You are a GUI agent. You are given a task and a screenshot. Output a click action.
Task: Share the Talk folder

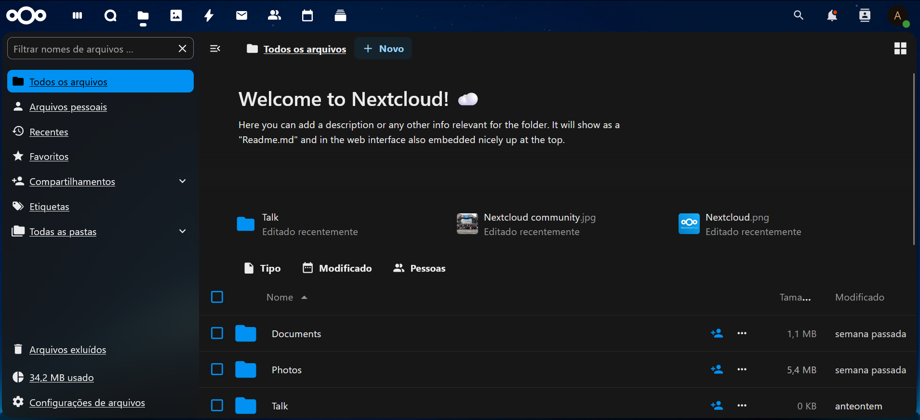(x=717, y=406)
